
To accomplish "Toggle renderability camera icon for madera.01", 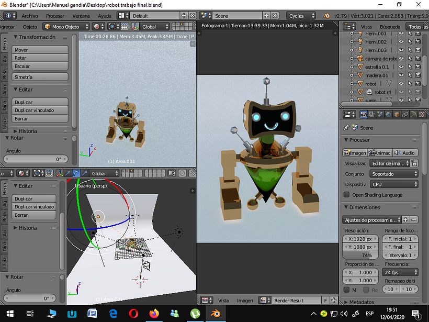I will click(x=417, y=75).
